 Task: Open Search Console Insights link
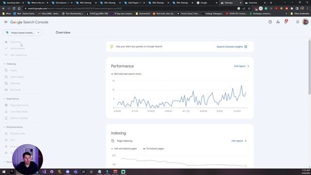232,47
